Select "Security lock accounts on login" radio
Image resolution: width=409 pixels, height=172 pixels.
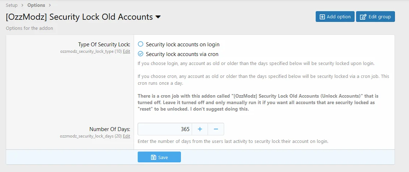tap(141, 44)
